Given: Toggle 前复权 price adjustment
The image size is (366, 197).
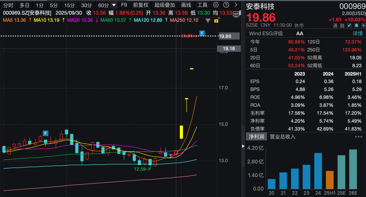Looking at the screenshot, I should coord(140,5).
